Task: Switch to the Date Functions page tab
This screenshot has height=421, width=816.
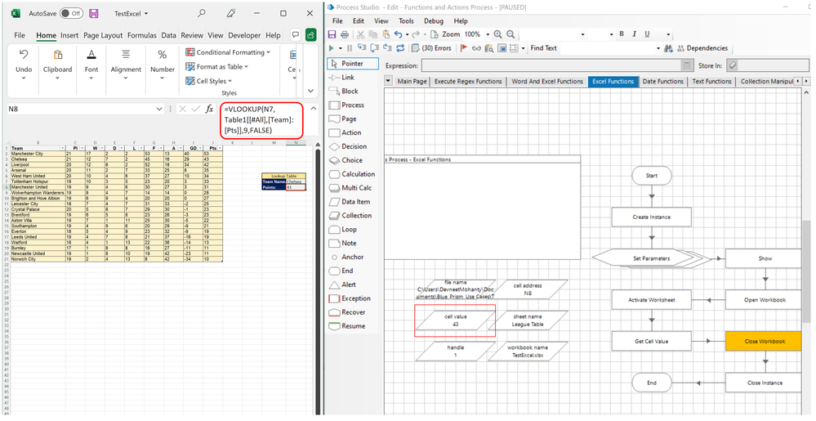Action: 662,82
